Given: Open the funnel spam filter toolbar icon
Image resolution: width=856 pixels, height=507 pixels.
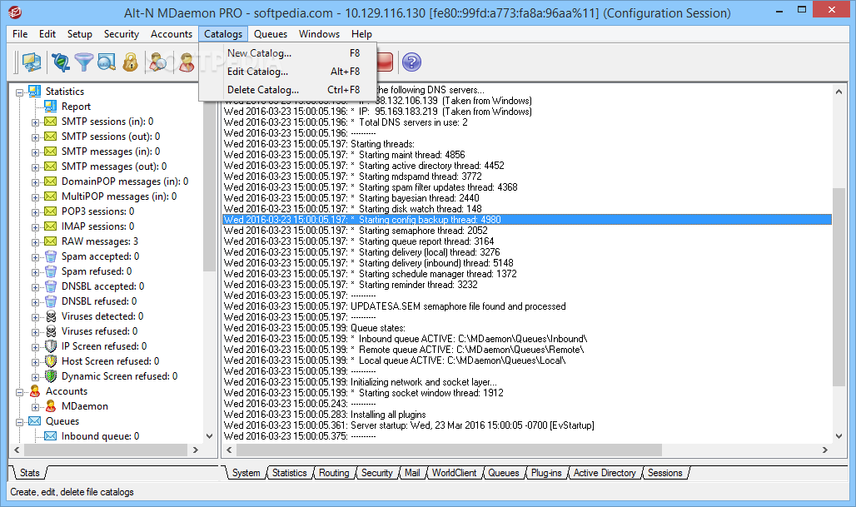Looking at the screenshot, I should [83, 62].
